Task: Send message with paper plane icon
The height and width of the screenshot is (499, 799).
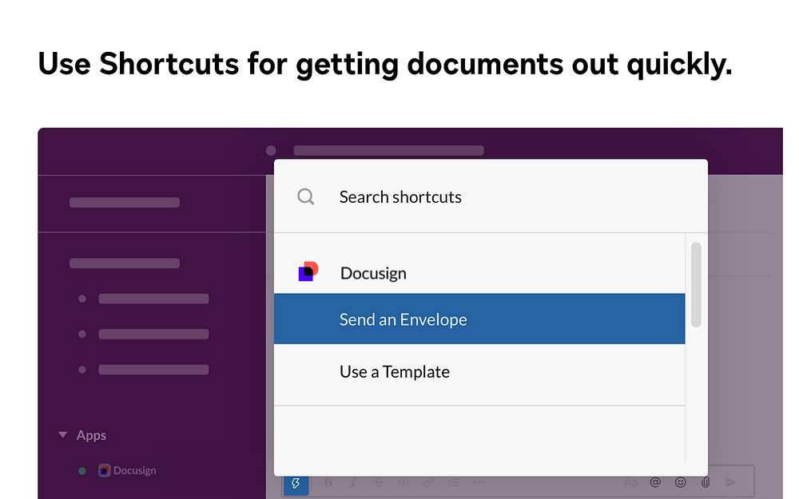Action: (730, 481)
